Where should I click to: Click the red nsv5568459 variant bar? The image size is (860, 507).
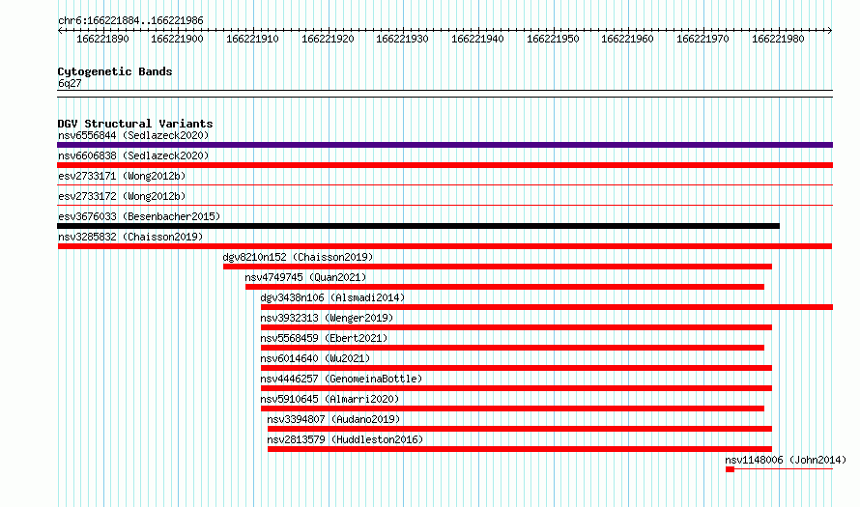tap(512, 348)
